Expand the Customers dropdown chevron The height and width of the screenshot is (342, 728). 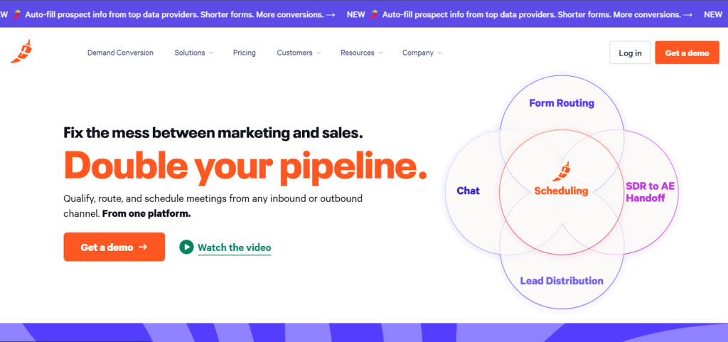[x=318, y=53]
